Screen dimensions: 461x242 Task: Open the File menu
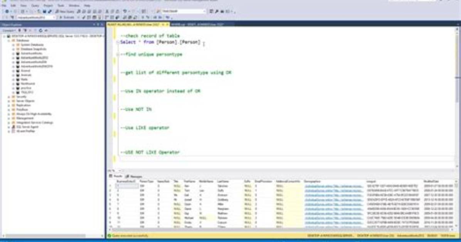pos(4,5)
